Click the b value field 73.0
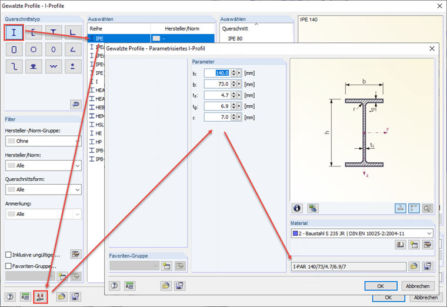 click(217, 84)
